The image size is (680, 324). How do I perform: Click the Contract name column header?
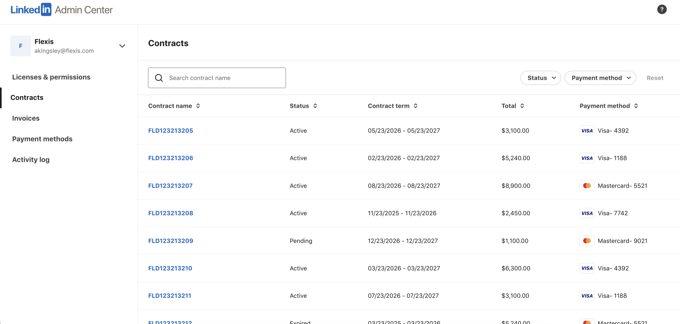[x=170, y=106]
